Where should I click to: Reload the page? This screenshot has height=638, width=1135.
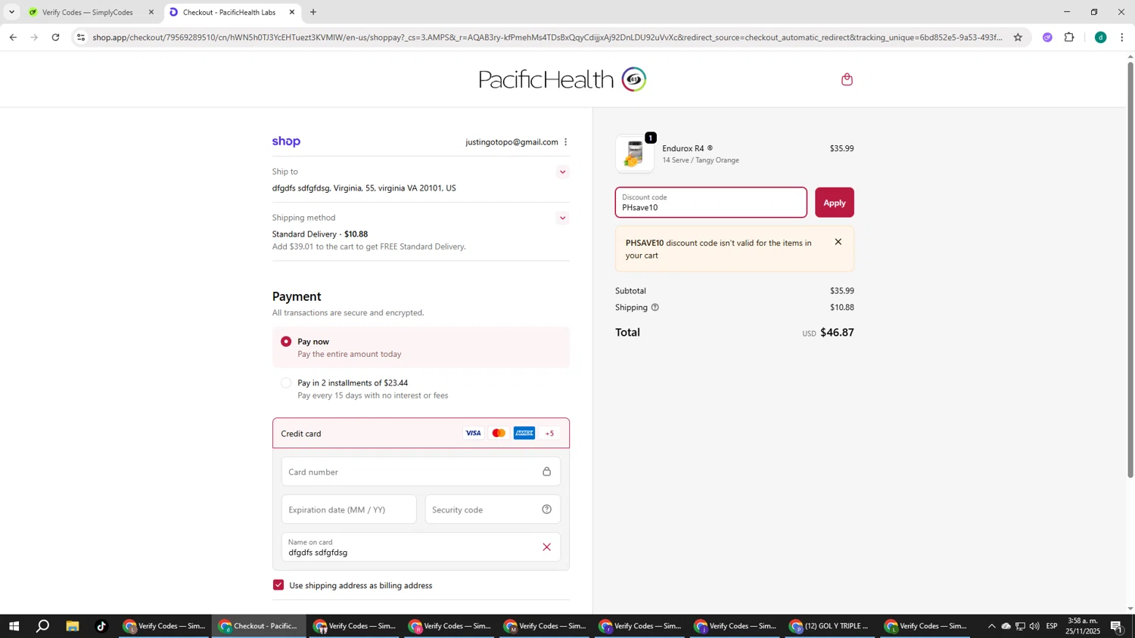tap(55, 37)
